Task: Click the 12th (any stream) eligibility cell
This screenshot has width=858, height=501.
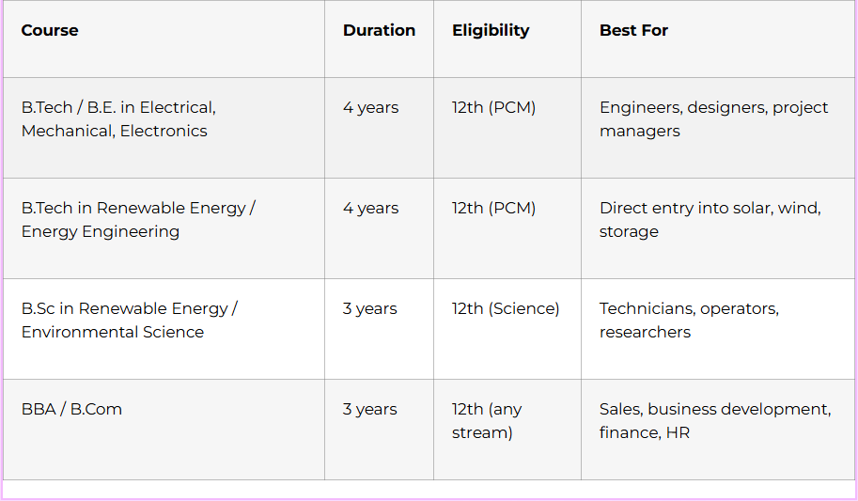Action: [487, 421]
